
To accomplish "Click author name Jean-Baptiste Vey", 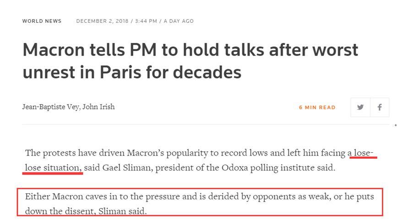I will (x=50, y=107).
